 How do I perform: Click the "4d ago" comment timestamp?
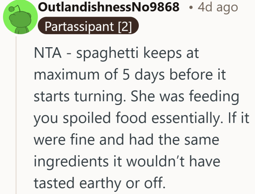pos(218,7)
